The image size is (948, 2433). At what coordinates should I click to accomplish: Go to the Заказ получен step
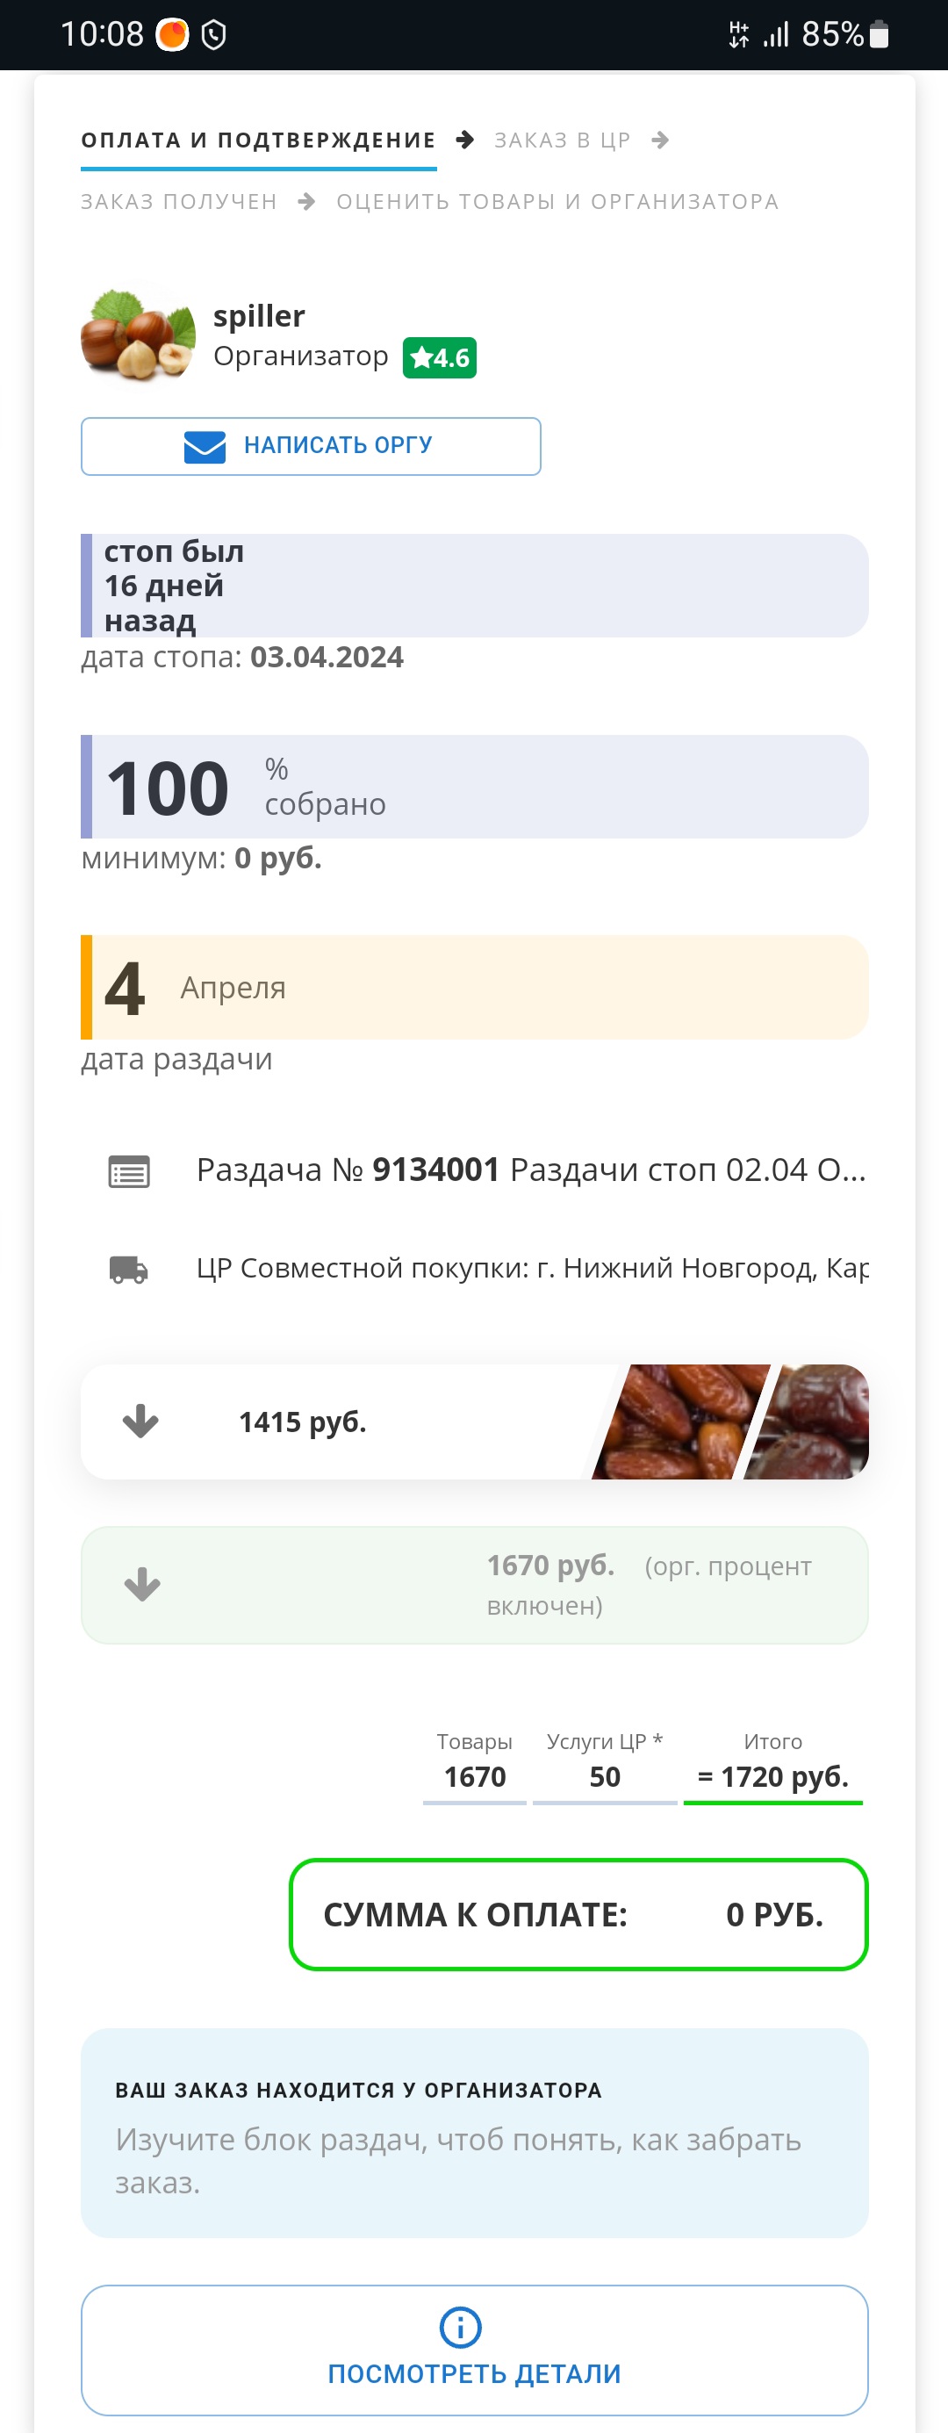pos(178,202)
